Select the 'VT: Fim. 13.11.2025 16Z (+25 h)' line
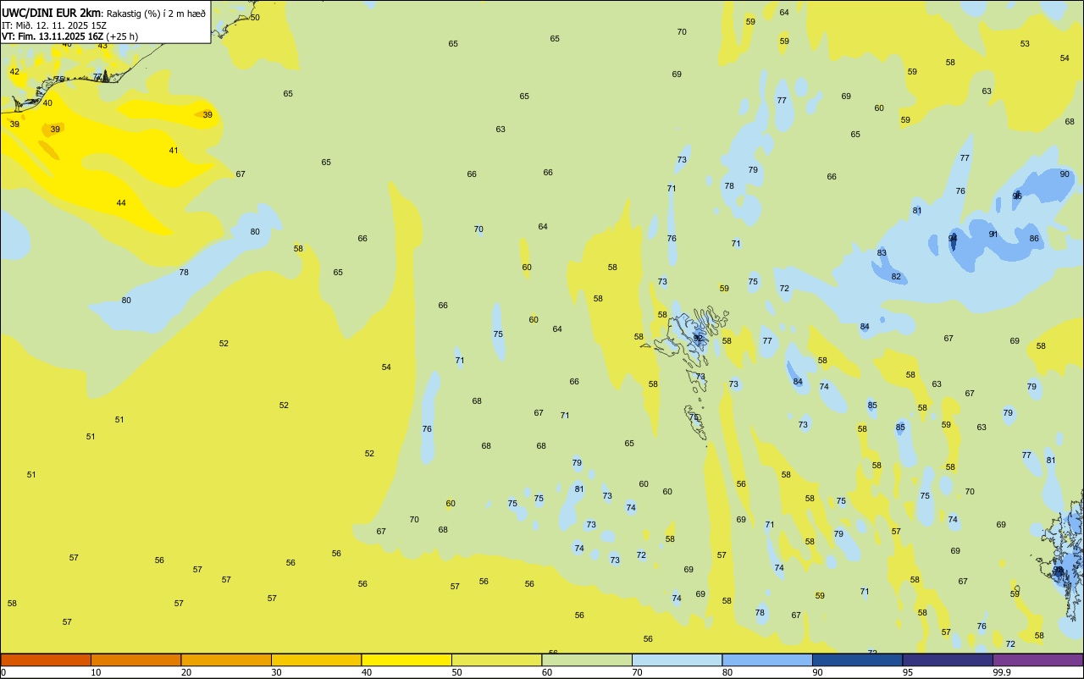 [69, 36]
